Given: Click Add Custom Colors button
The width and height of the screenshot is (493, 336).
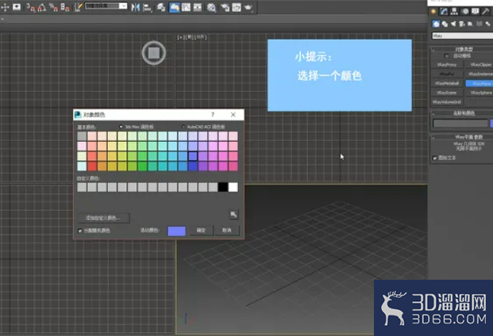Looking at the screenshot, I should tap(103, 218).
